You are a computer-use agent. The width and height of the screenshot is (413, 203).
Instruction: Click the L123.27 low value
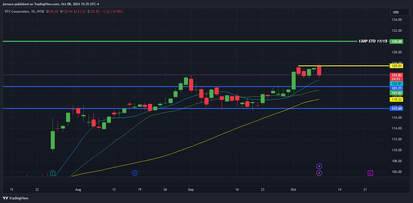click(80, 11)
